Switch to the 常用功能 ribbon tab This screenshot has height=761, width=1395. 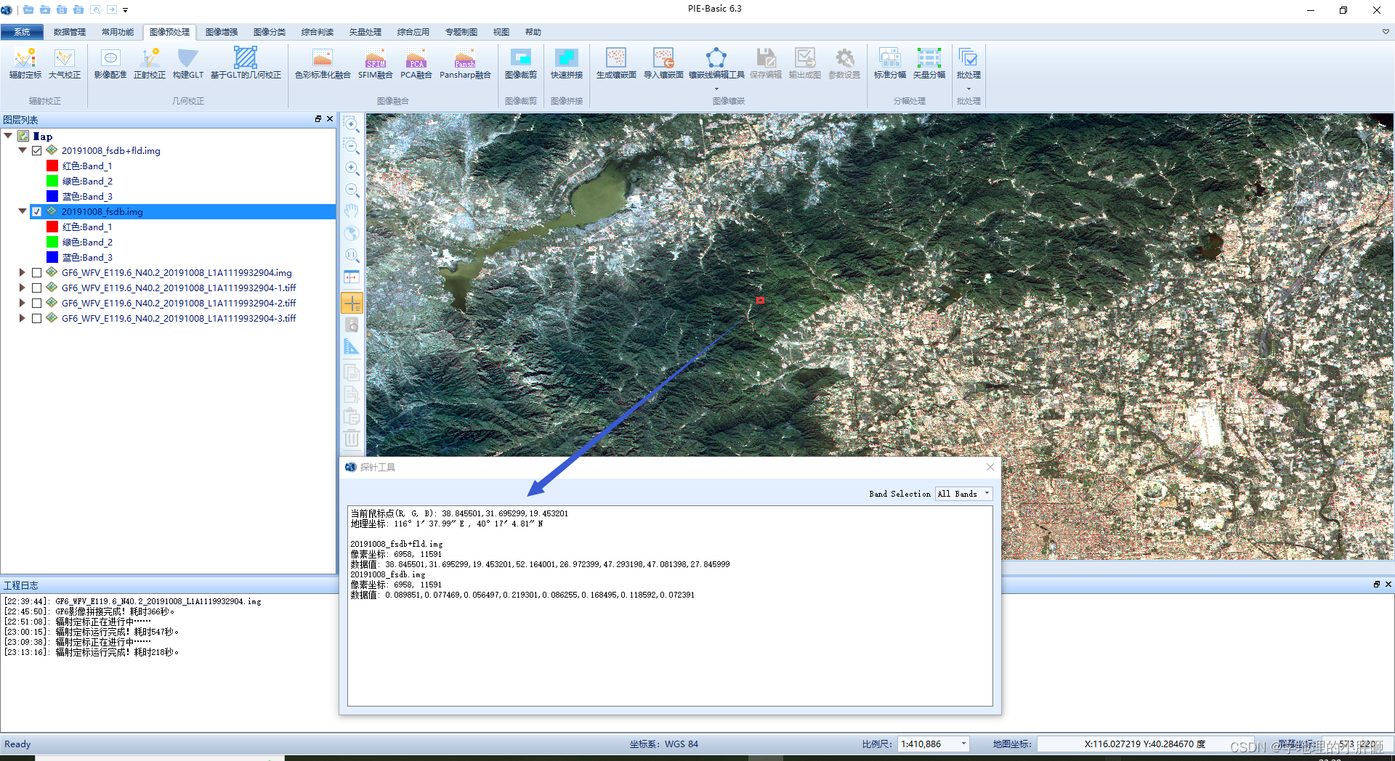[118, 32]
